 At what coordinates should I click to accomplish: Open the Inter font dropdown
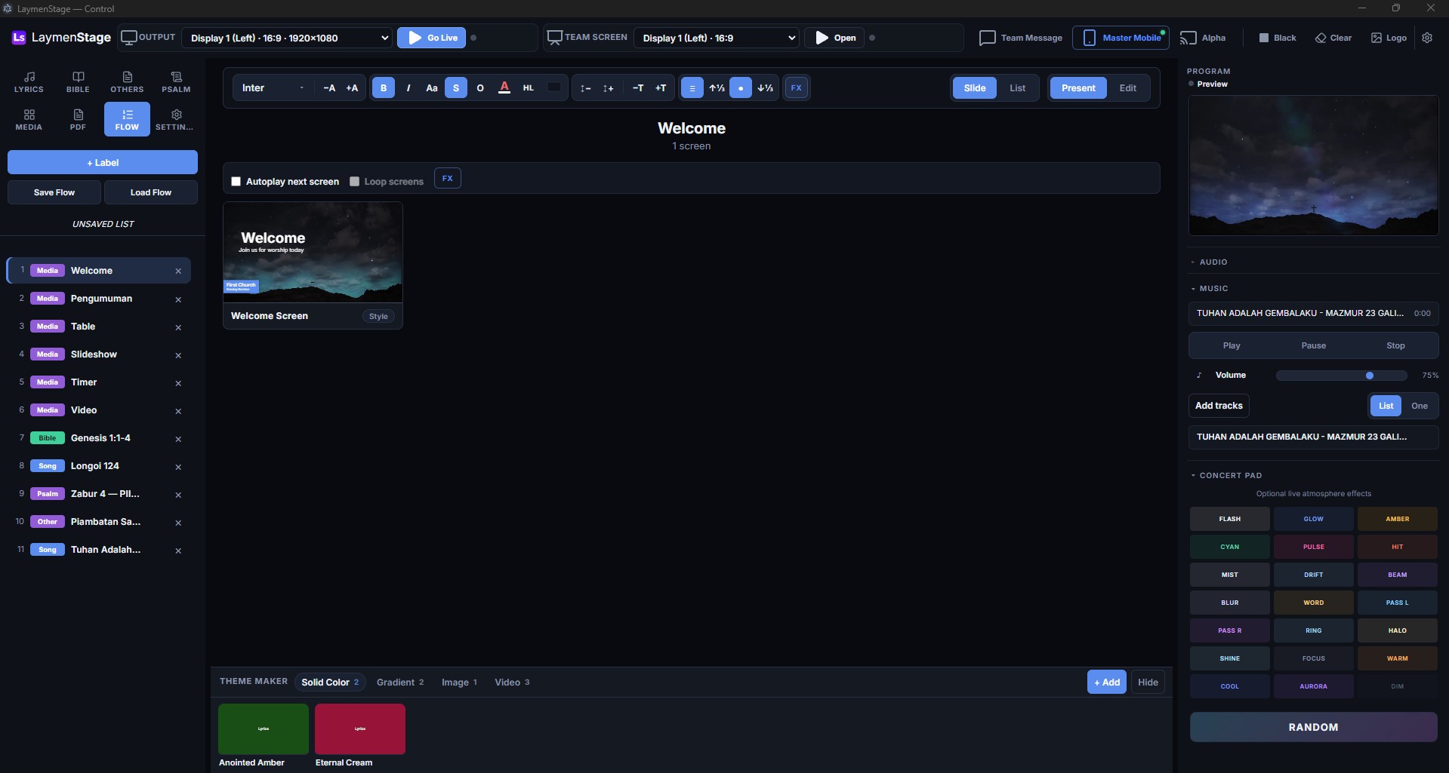point(273,87)
